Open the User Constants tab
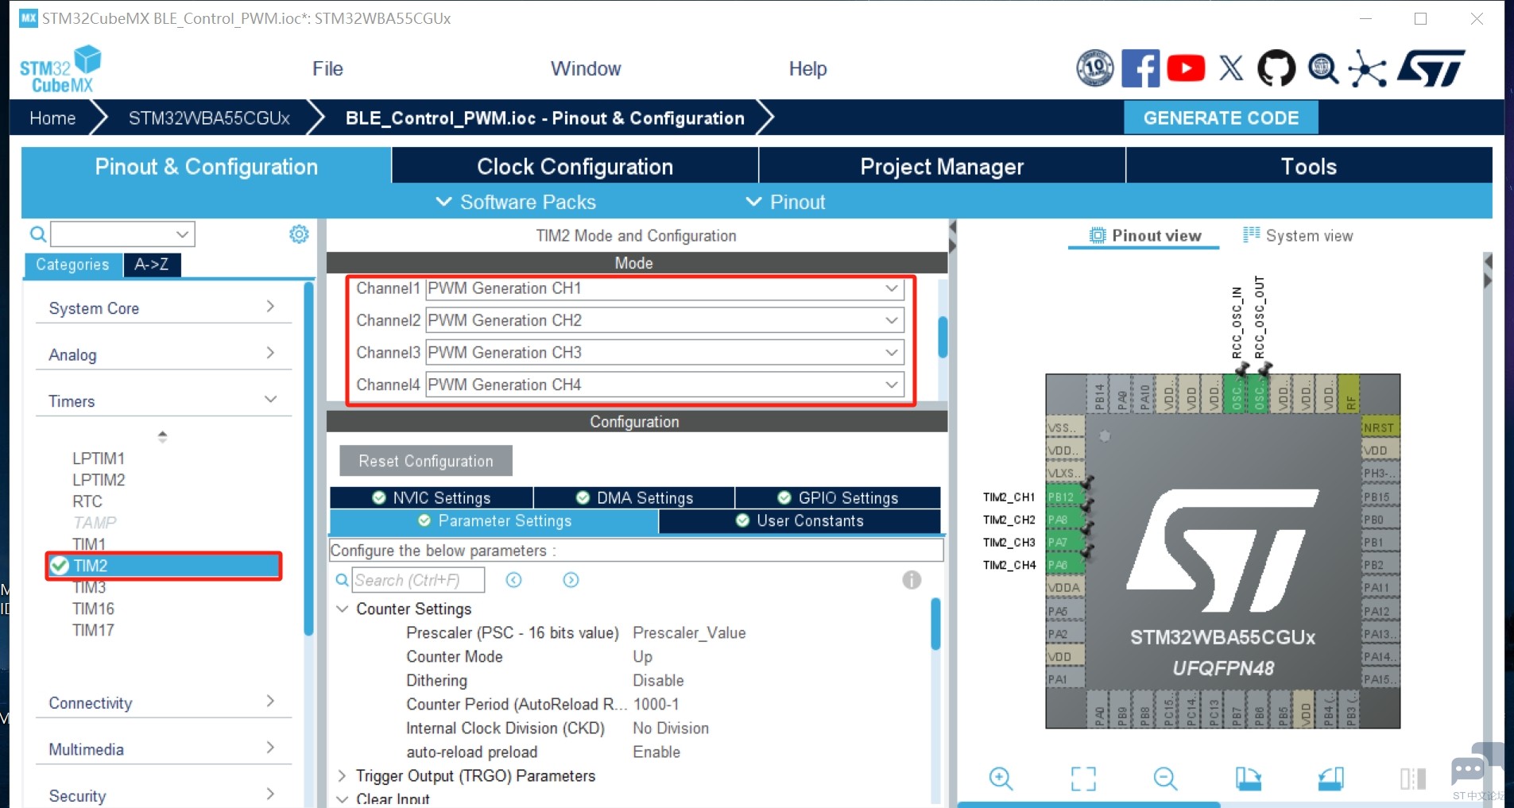 800,521
